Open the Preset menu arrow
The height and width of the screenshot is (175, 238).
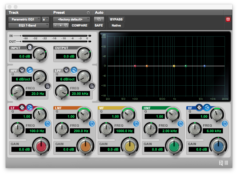88,13
